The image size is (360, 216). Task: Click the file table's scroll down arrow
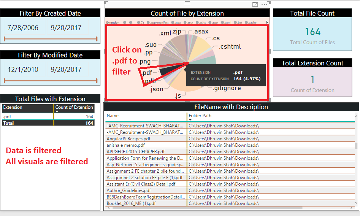tap(356, 203)
